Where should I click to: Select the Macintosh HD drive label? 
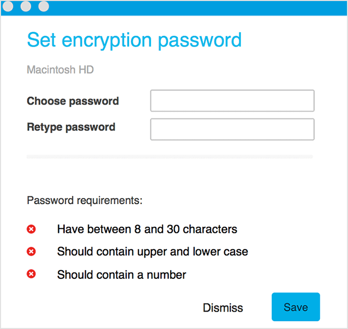click(x=60, y=69)
